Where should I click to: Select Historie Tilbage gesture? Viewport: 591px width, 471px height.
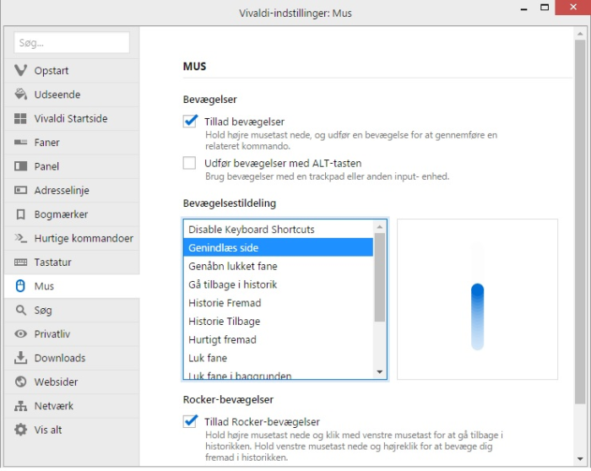coord(278,321)
